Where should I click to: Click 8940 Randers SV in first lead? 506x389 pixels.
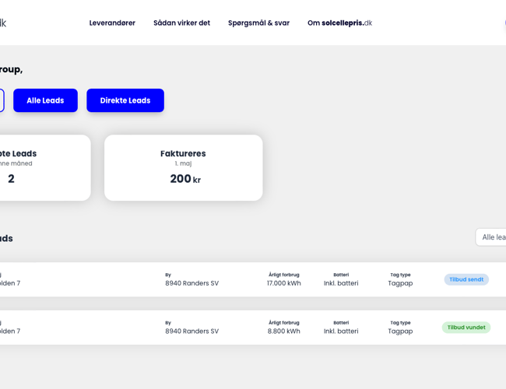click(x=192, y=283)
